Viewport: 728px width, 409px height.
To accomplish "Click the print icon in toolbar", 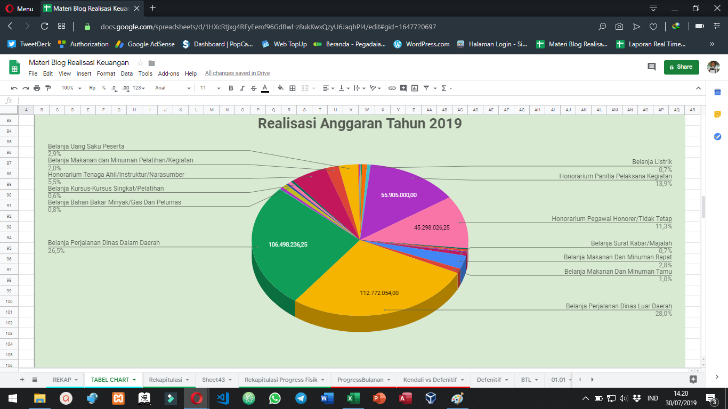I will (x=37, y=88).
